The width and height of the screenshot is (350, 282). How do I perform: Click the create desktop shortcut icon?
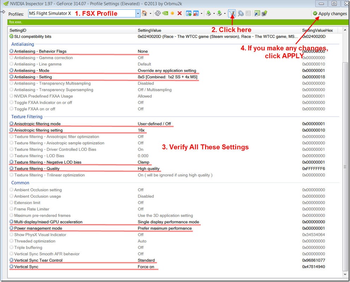[257, 13]
